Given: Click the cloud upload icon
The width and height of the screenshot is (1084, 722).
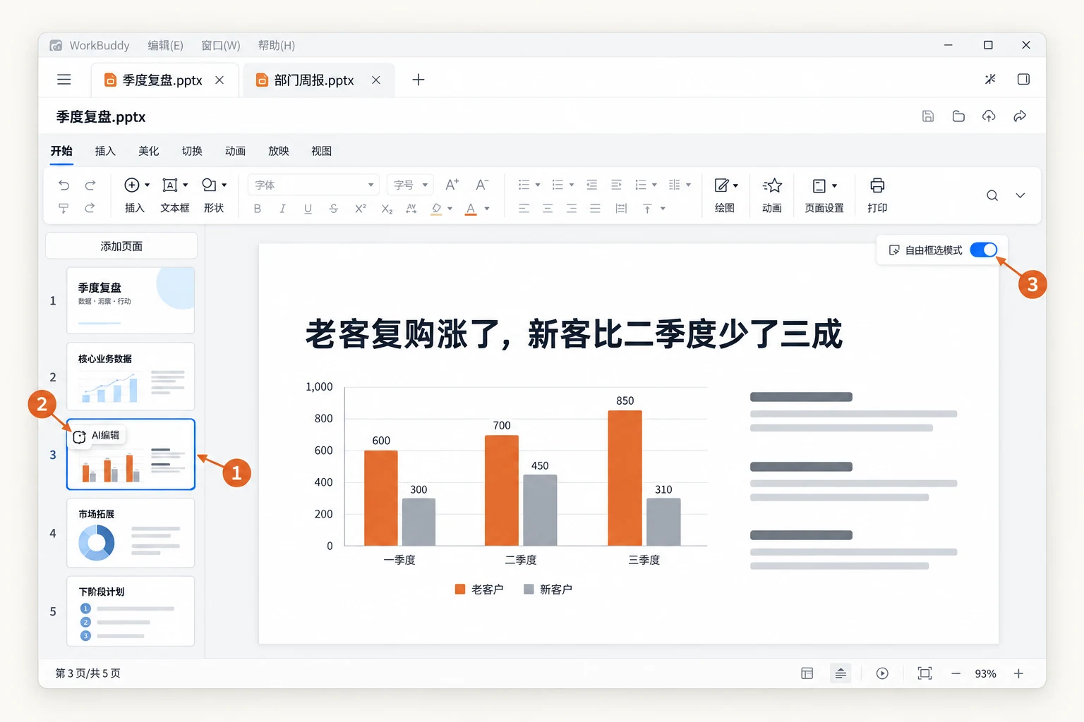Looking at the screenshot, I should tap(989, 116).
